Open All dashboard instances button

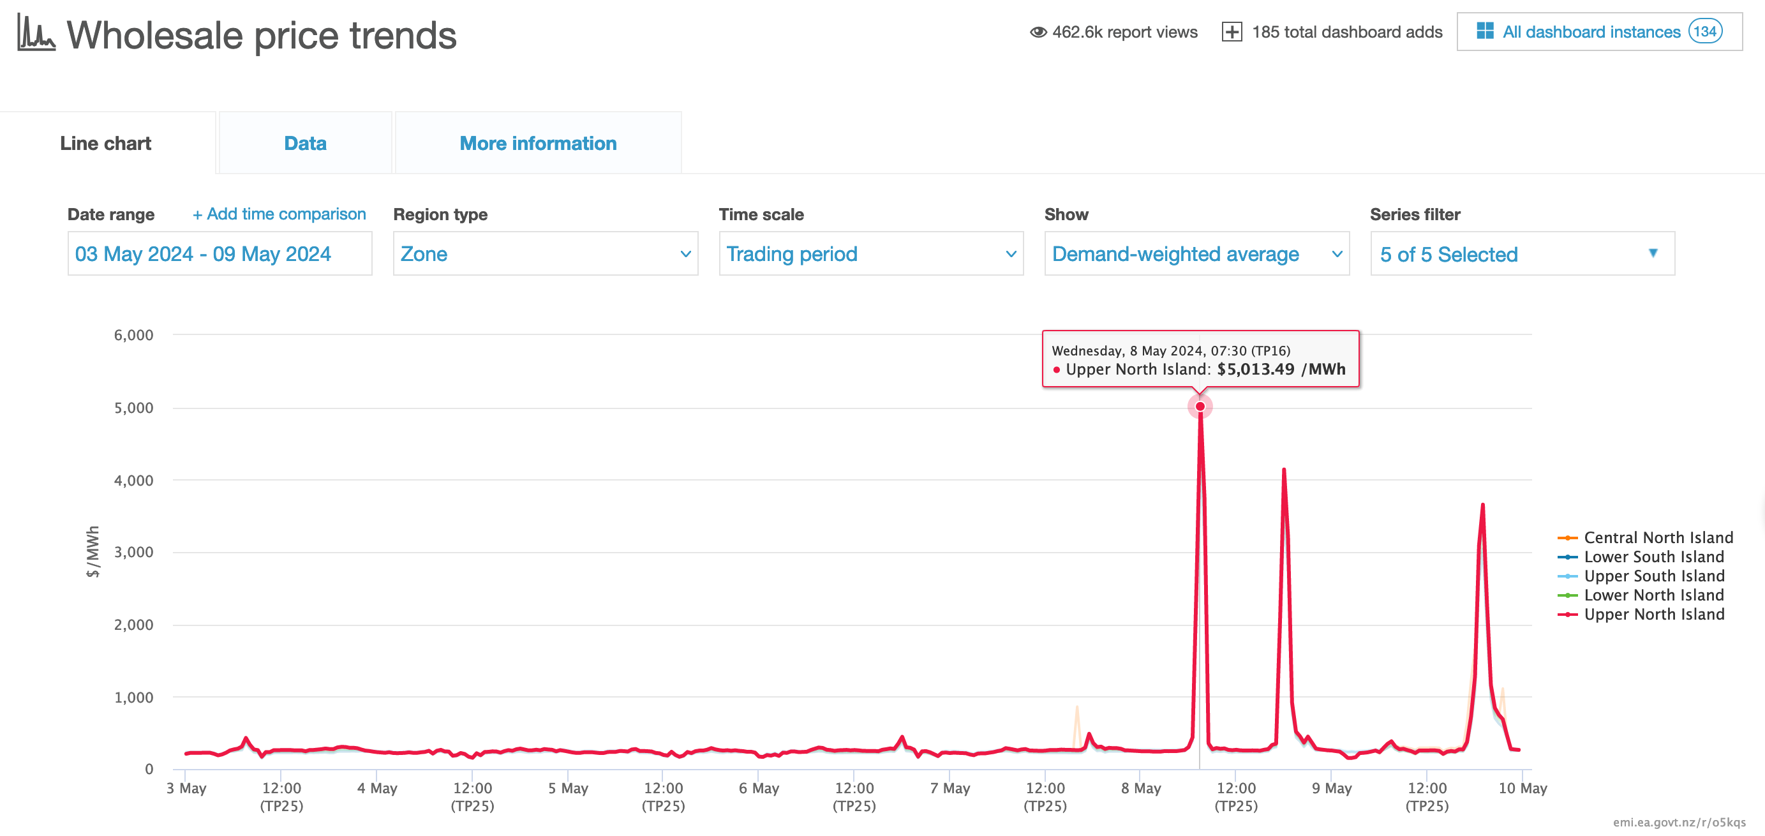point(1590,31)
